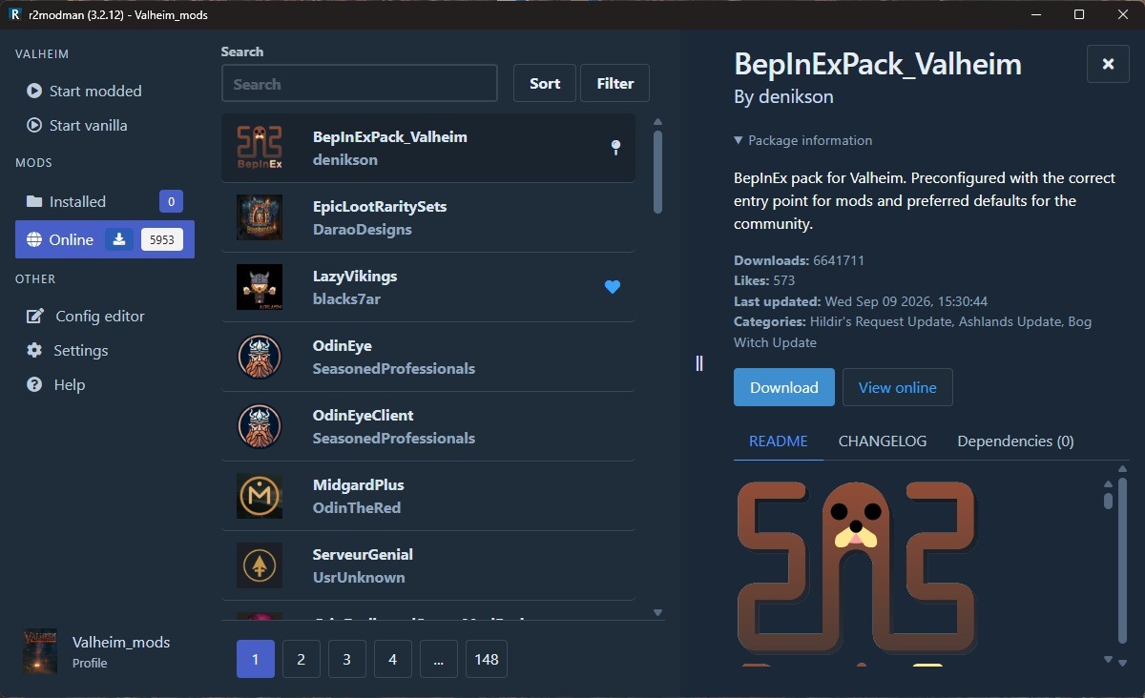Go to page 2
This screenshot has width=1145, height=698.
coord(302,659)
